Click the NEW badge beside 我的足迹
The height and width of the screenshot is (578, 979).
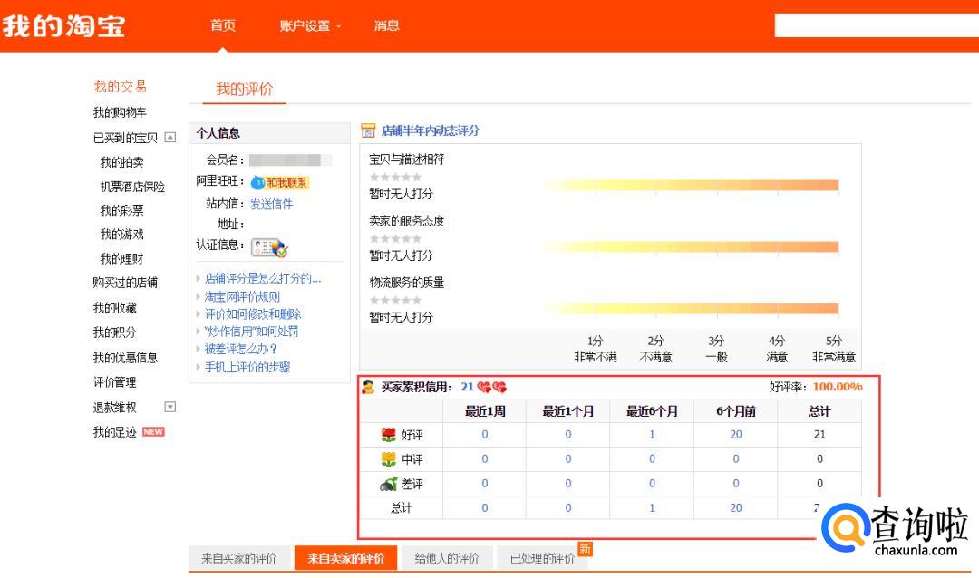[153, 432]
